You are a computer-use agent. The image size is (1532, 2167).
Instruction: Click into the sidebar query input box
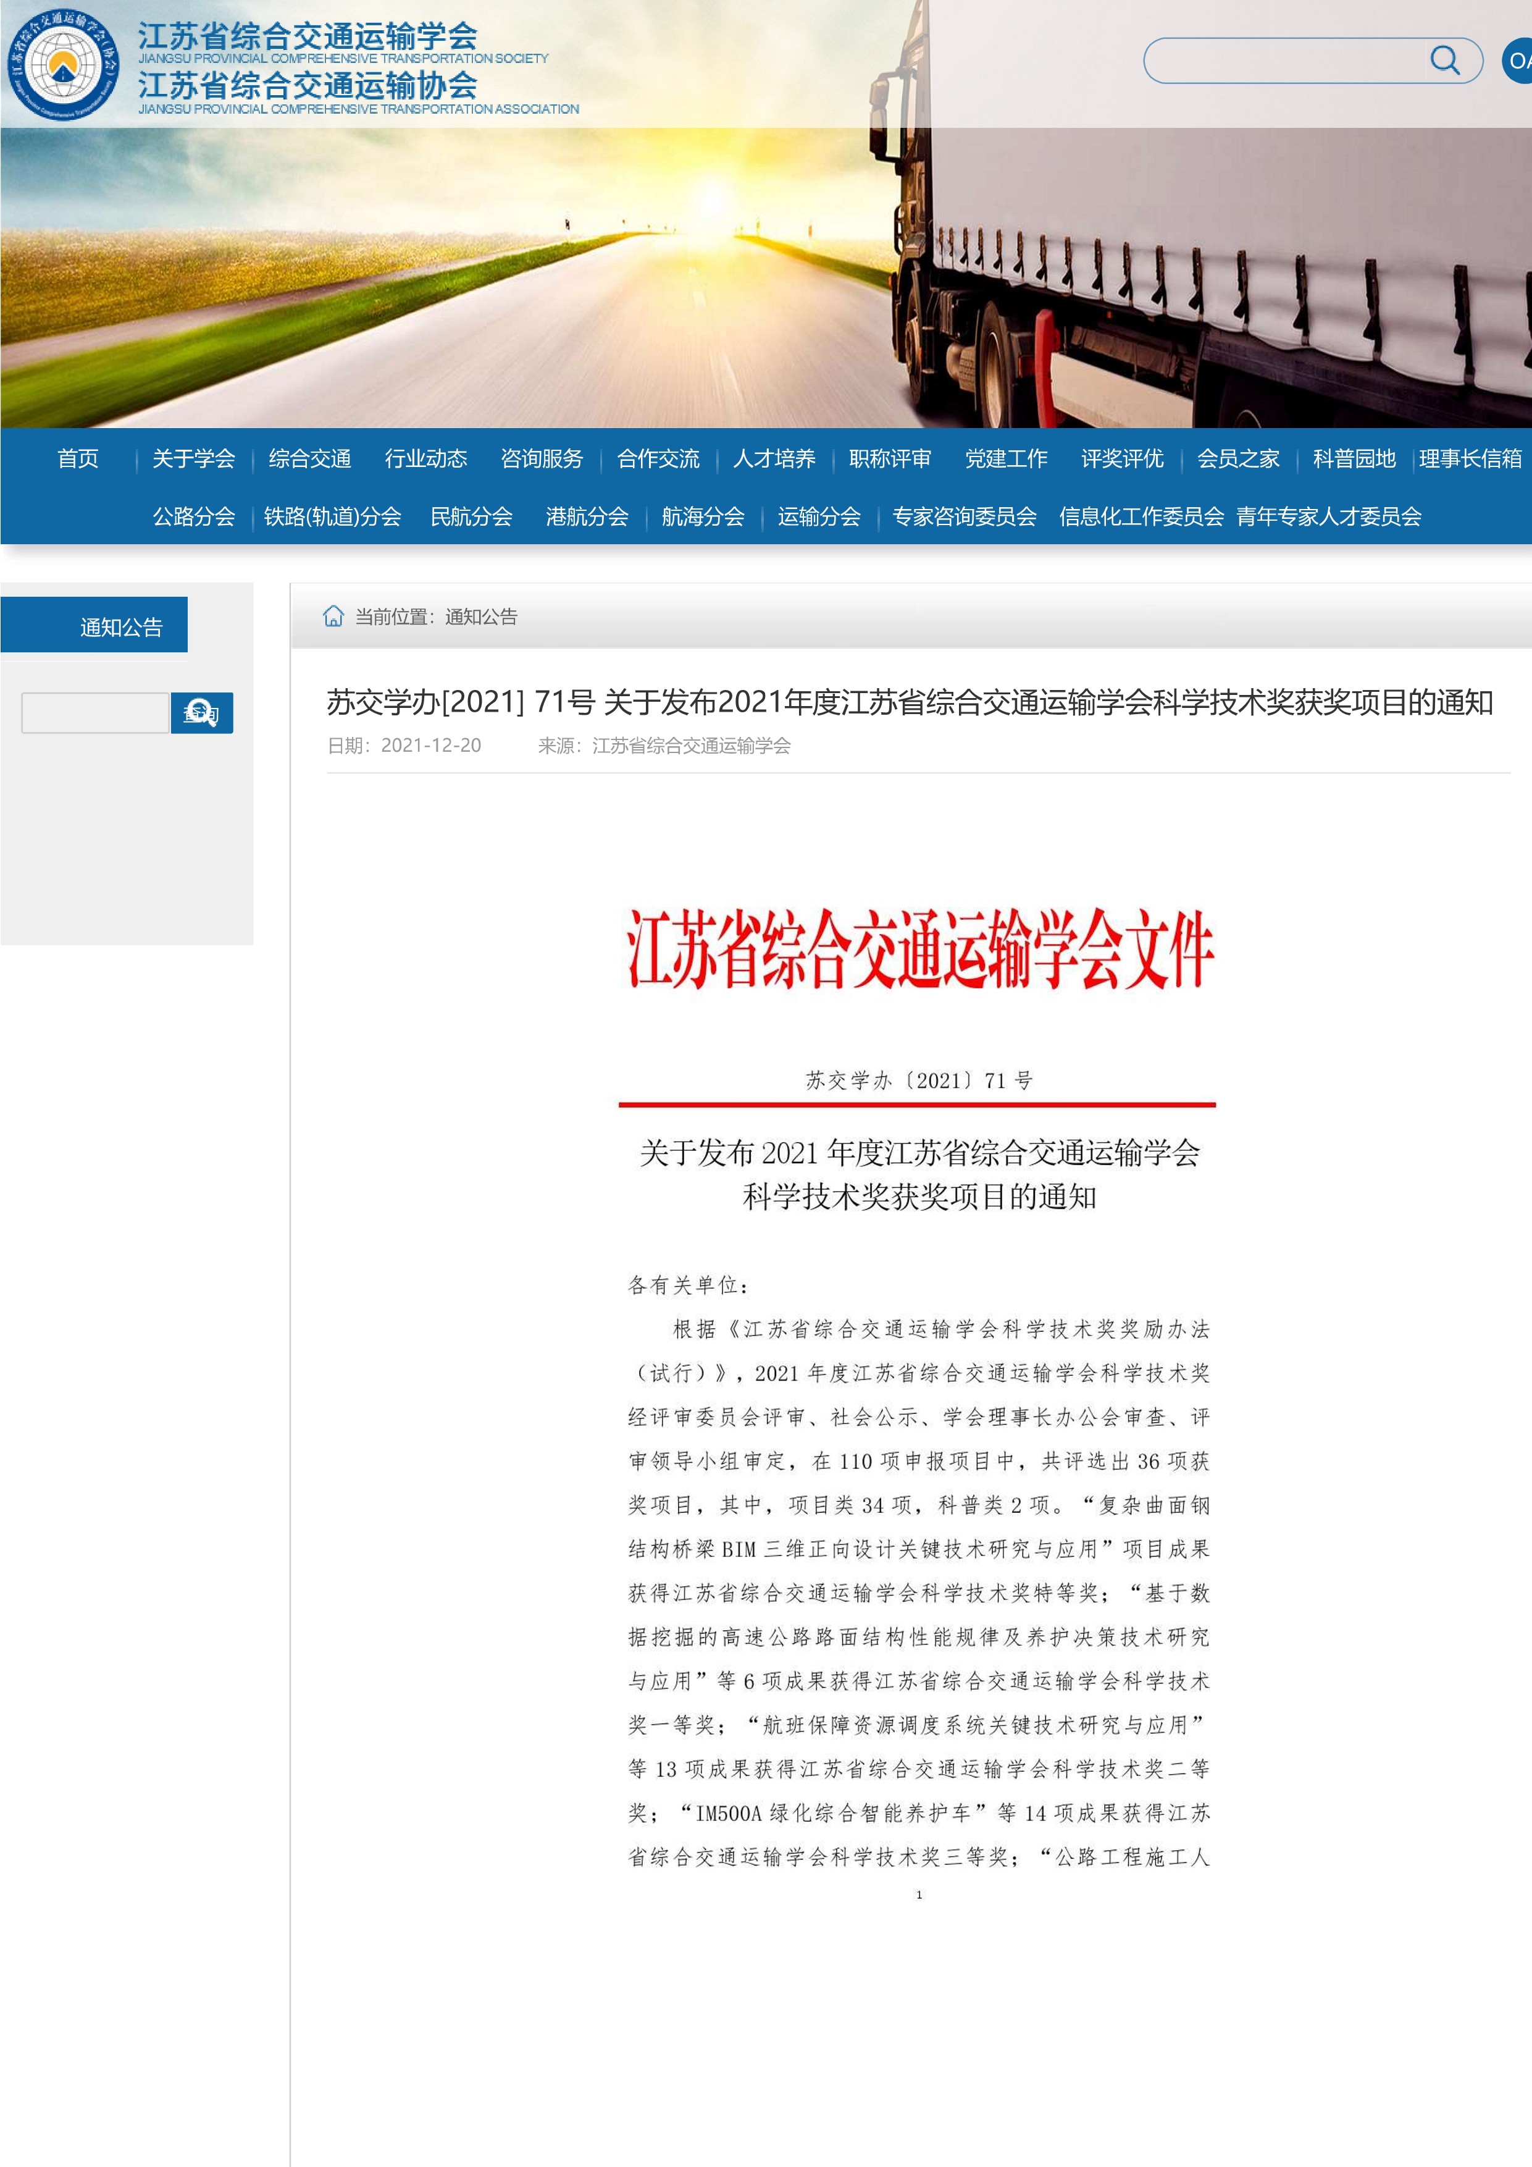point(95,713)
